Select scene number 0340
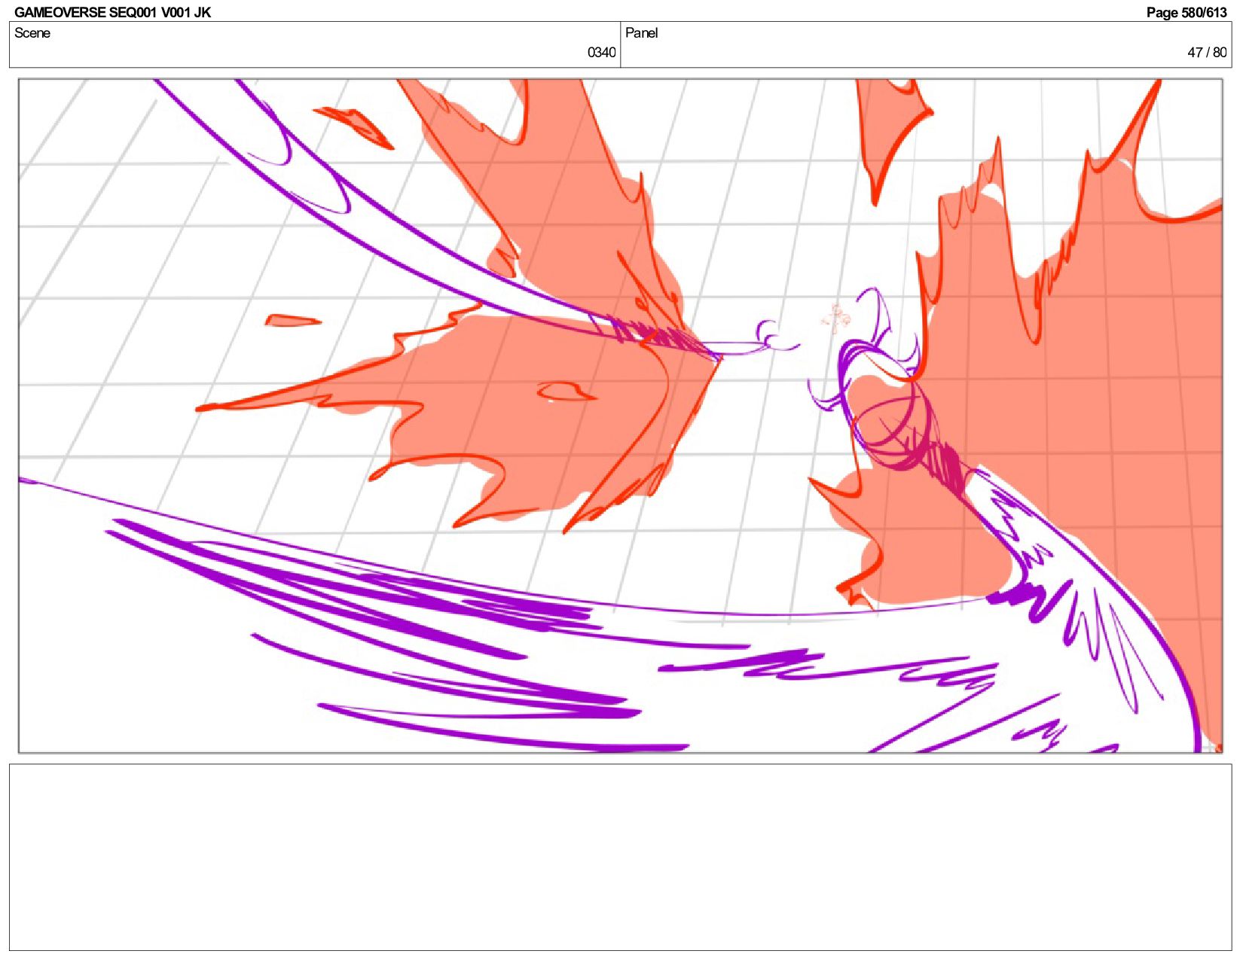This screenshot has height=960, width=1243. [x=601, y=53]
